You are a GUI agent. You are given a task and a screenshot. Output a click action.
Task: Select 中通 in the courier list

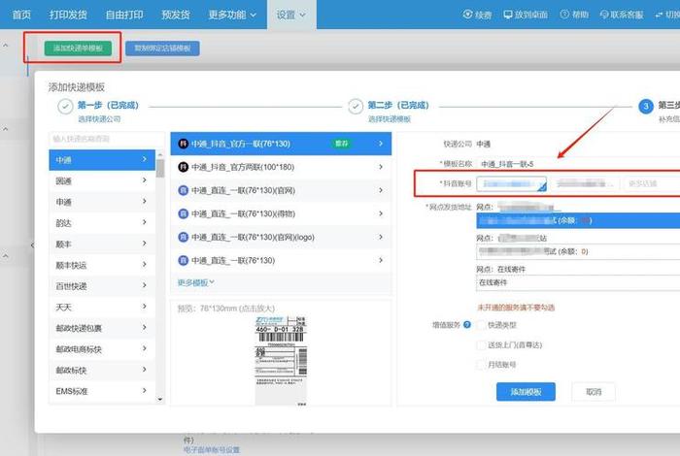coord(102,160)
